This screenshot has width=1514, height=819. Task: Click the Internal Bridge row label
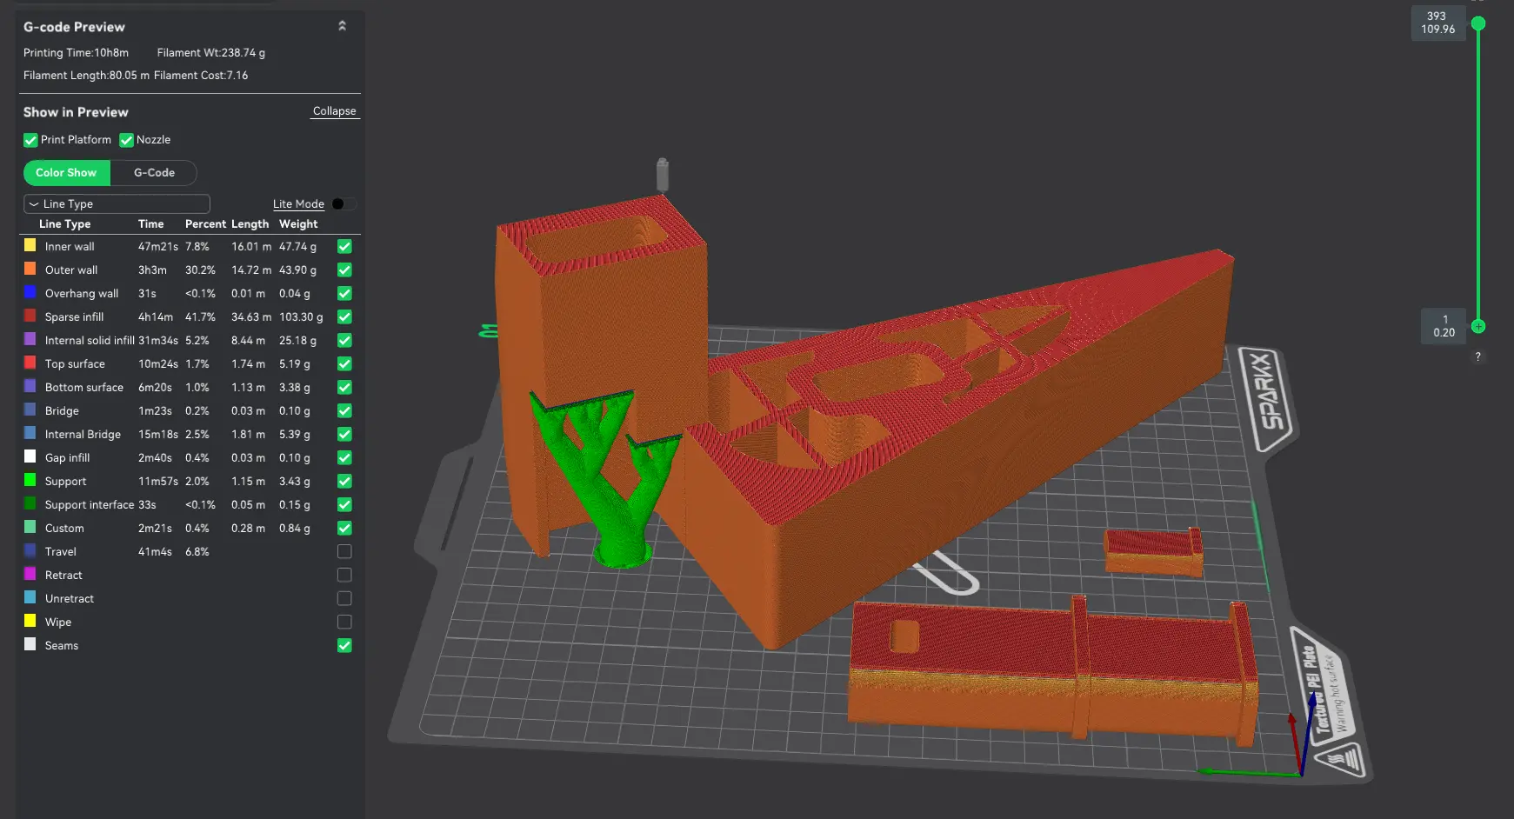pyautogui.click(x=83, y=434)
